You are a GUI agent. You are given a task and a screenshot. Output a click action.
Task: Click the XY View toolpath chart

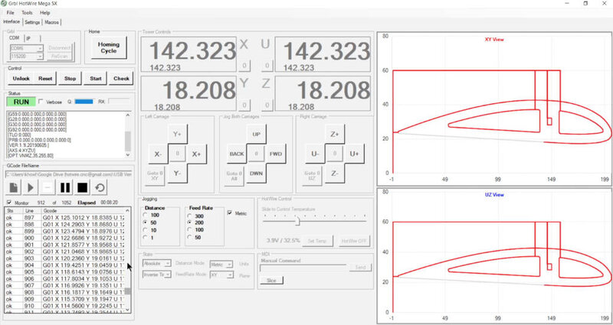pos(493,108)
